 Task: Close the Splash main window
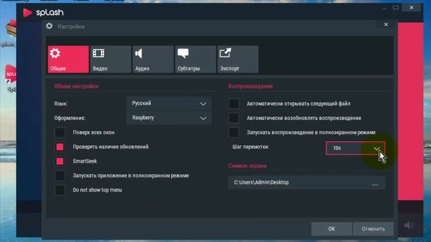coord(411,7)
